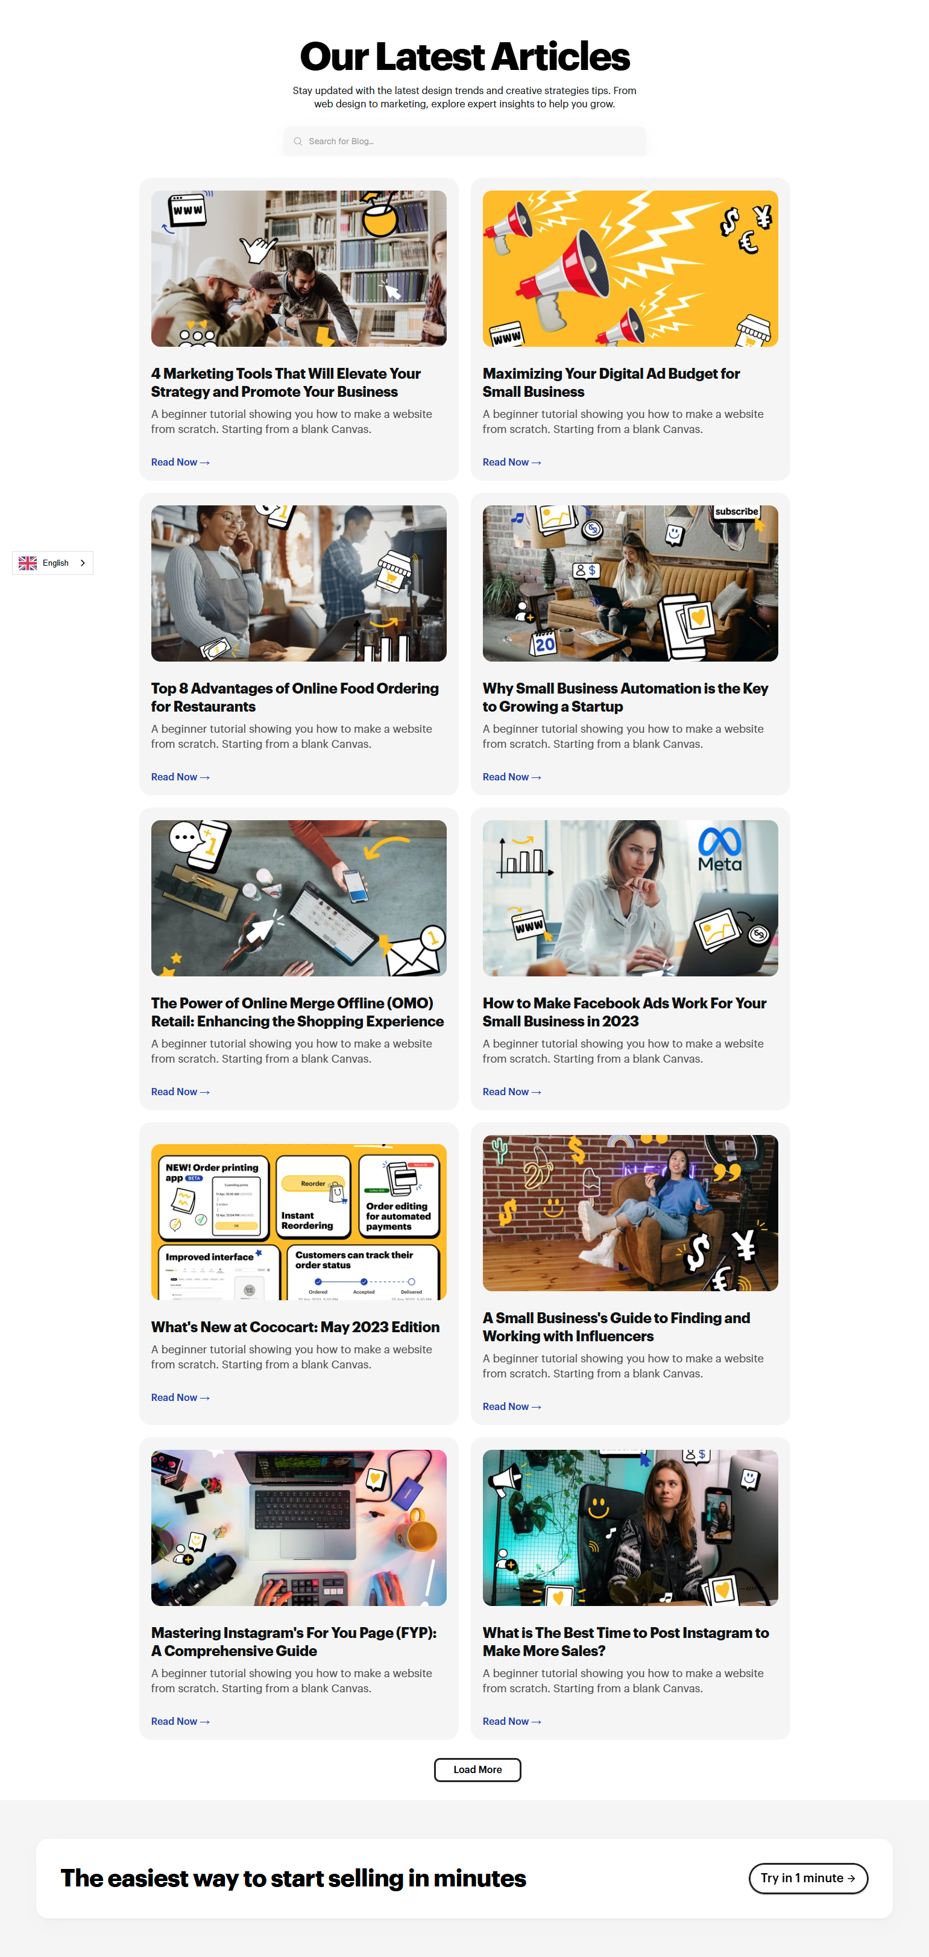The height and width of the screenshot is (1957, 929).
Task: Click Read Now under Facebook Ads article
Action: tap(511, 1092)
